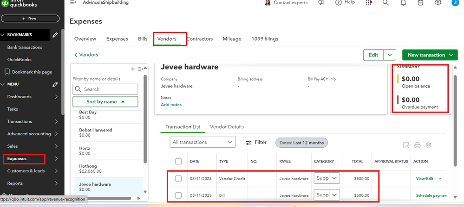
Task: Switch to the Bills tab
Action: (143, 39)
